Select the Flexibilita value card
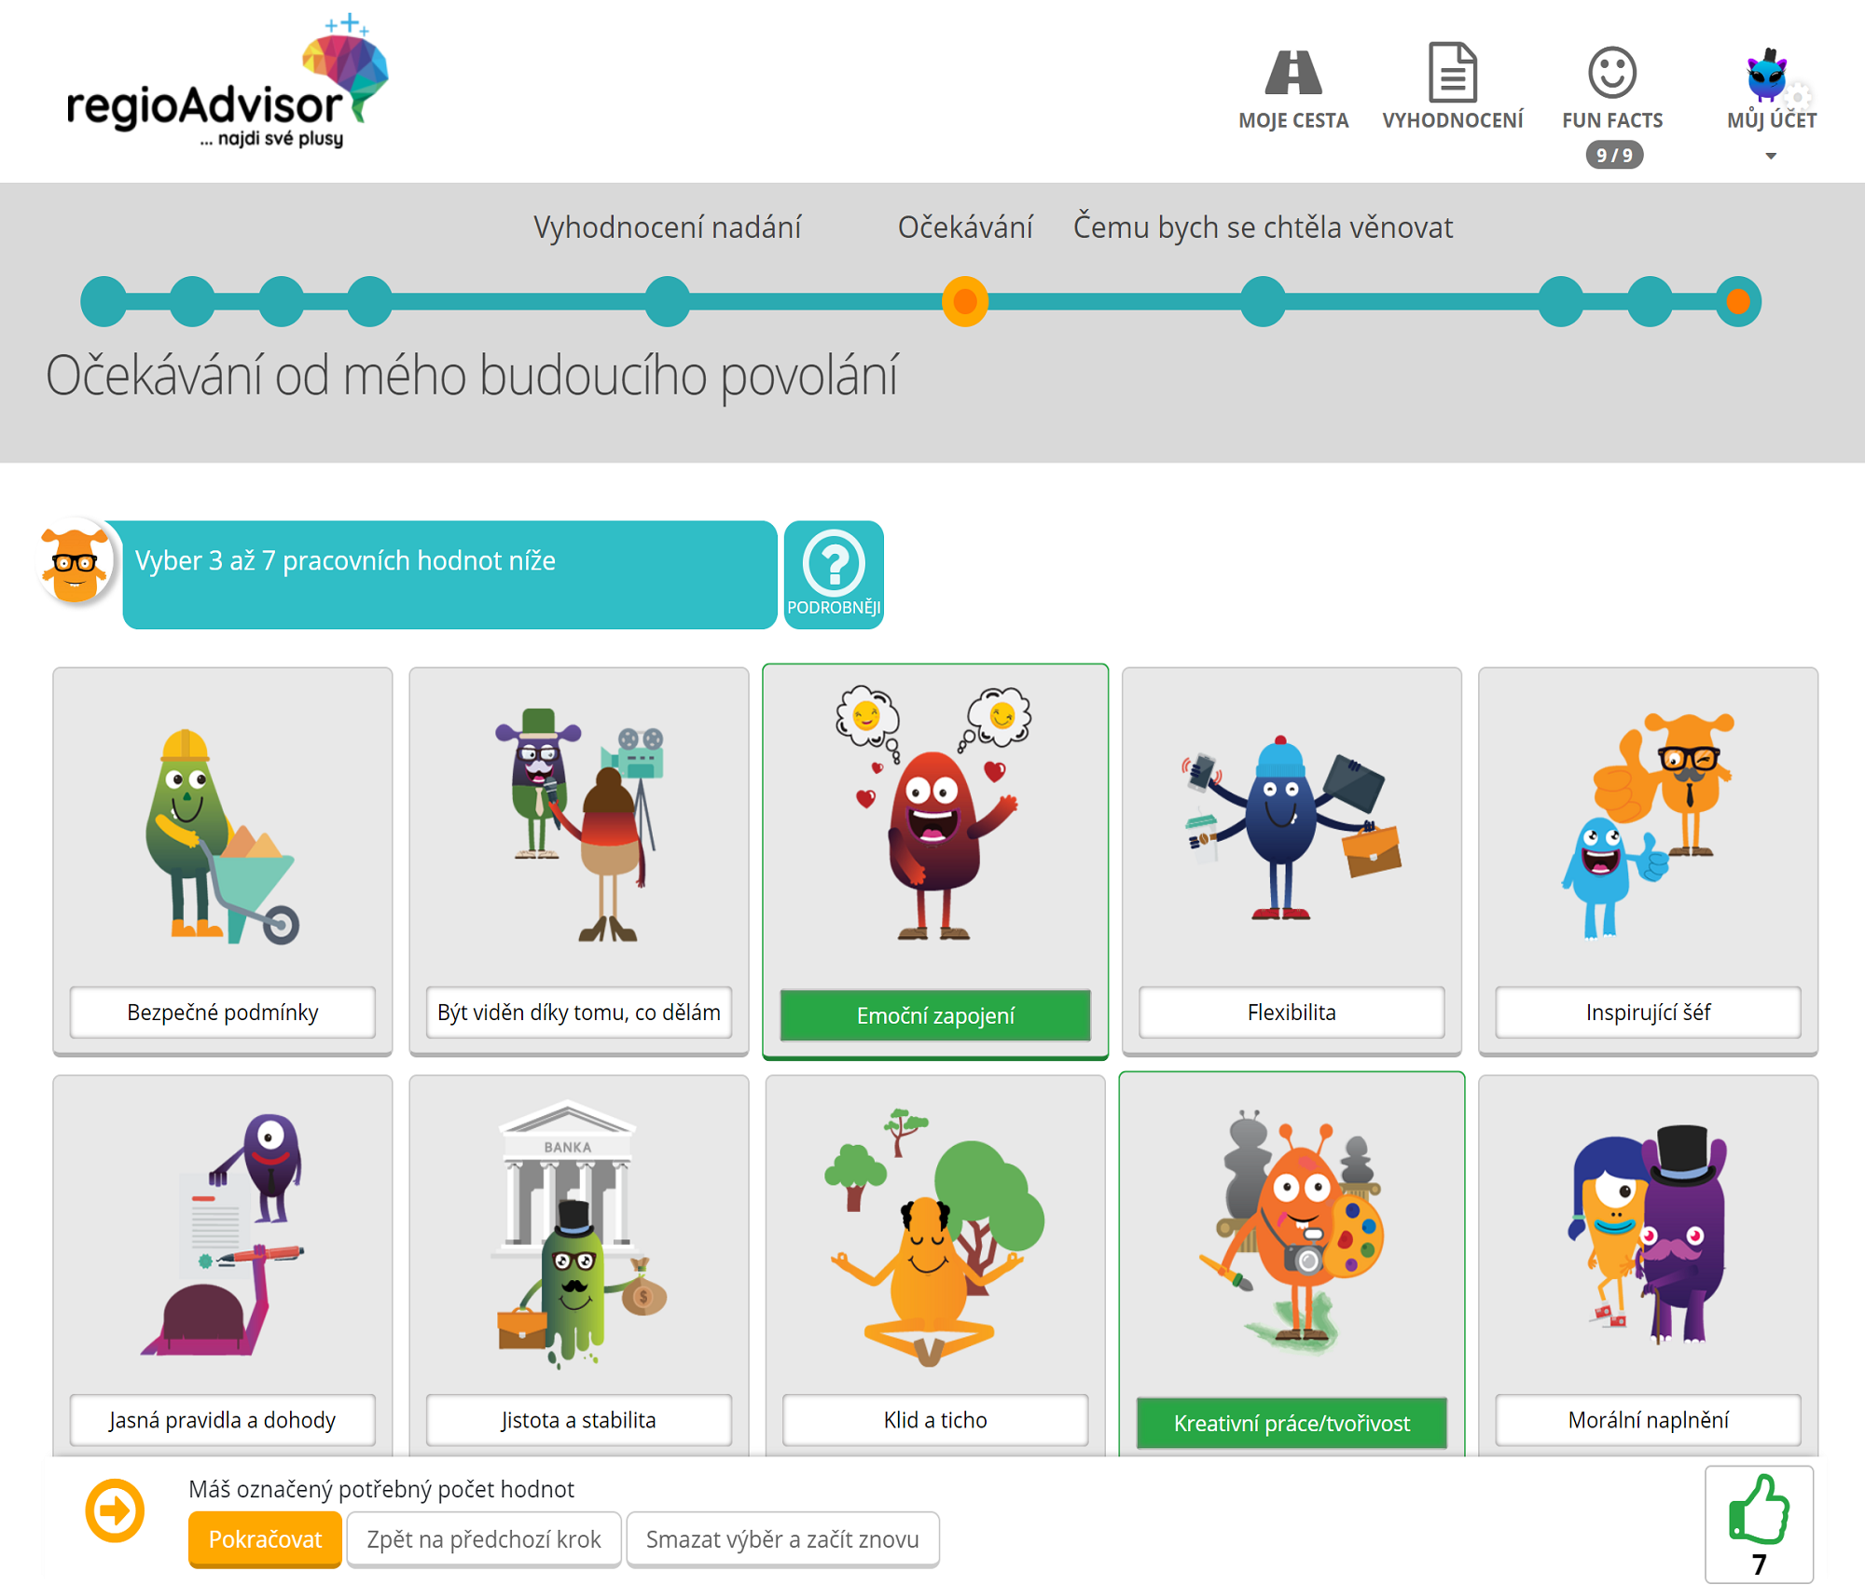 click(x=1292, y=861)
